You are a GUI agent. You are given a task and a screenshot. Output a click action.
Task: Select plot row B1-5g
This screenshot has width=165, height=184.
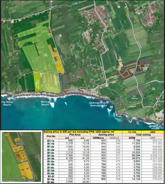103,179
